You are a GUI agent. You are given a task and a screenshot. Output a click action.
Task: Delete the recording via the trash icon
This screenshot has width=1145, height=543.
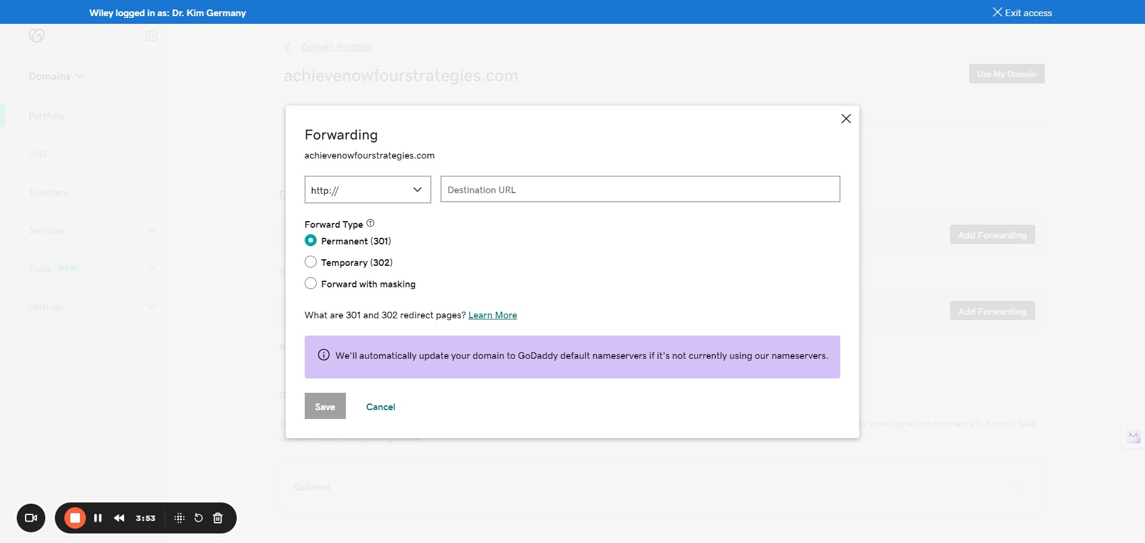(x=218, y=517)
